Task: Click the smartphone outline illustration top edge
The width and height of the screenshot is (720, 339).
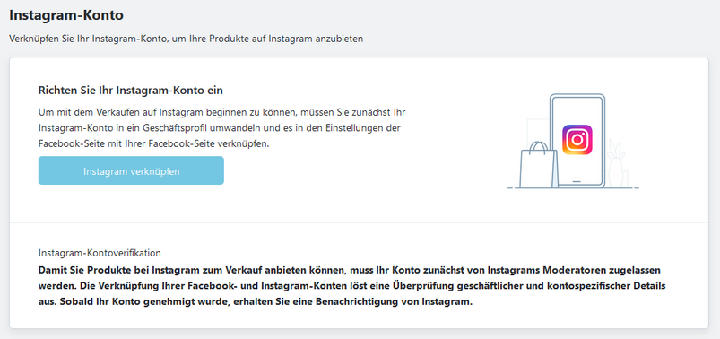Action: tap(577, 95)
